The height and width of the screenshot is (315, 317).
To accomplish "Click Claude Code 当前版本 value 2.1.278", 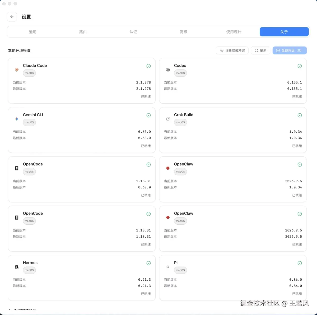I will 143,82.
